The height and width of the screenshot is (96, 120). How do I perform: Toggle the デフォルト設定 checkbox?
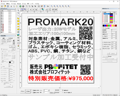point(103,28)
